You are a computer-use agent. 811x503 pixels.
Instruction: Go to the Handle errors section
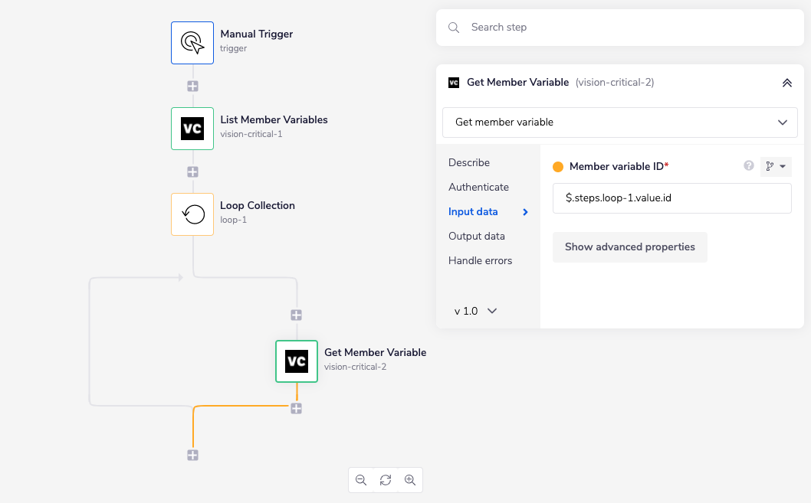click(480, 260)
